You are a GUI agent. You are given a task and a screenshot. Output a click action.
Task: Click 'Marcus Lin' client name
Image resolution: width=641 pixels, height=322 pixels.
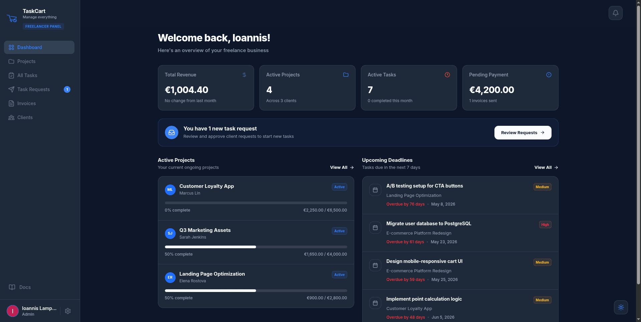tap(190, 193)
